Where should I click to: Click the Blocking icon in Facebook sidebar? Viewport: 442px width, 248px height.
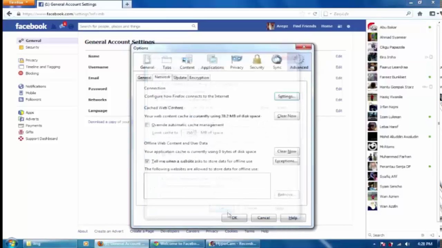[21, 73]
